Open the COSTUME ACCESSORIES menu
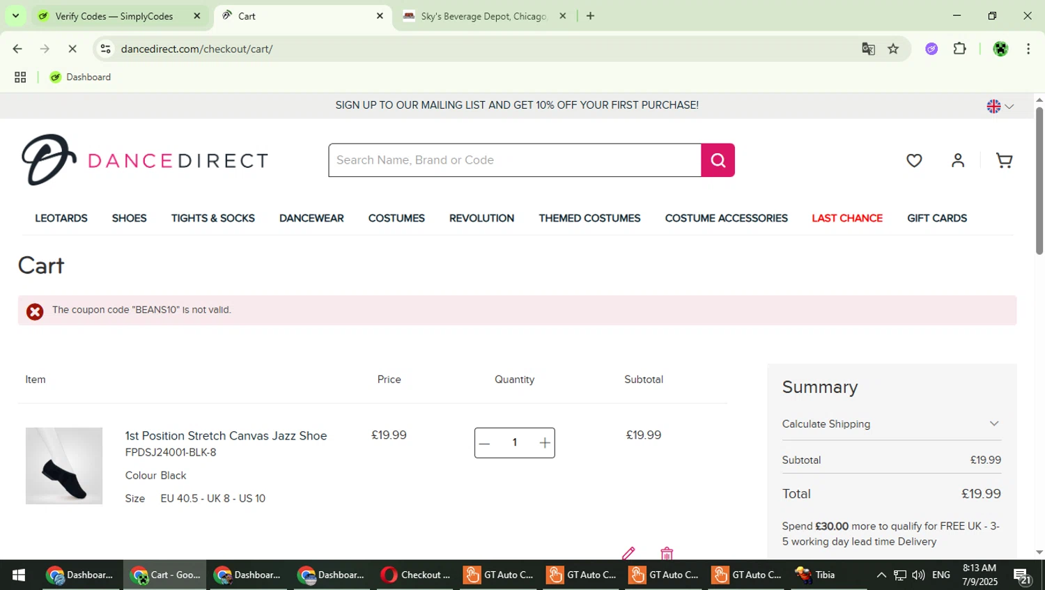This screenshot has height=590, width=1045. pyautogui.click(x=726, y=218)
